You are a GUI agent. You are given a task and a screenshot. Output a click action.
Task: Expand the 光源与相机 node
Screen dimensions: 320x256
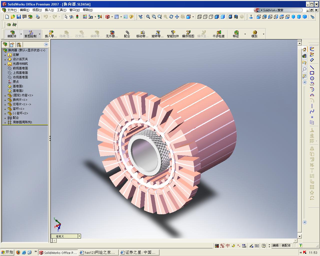pos(5,64)
